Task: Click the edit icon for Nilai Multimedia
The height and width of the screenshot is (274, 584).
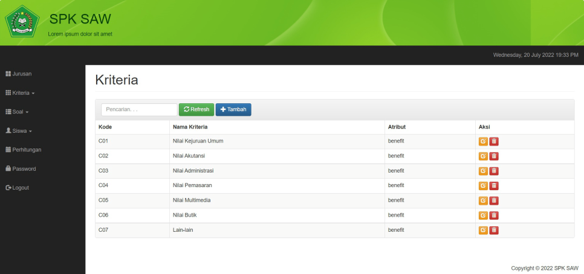Action: tap(483, 200)
